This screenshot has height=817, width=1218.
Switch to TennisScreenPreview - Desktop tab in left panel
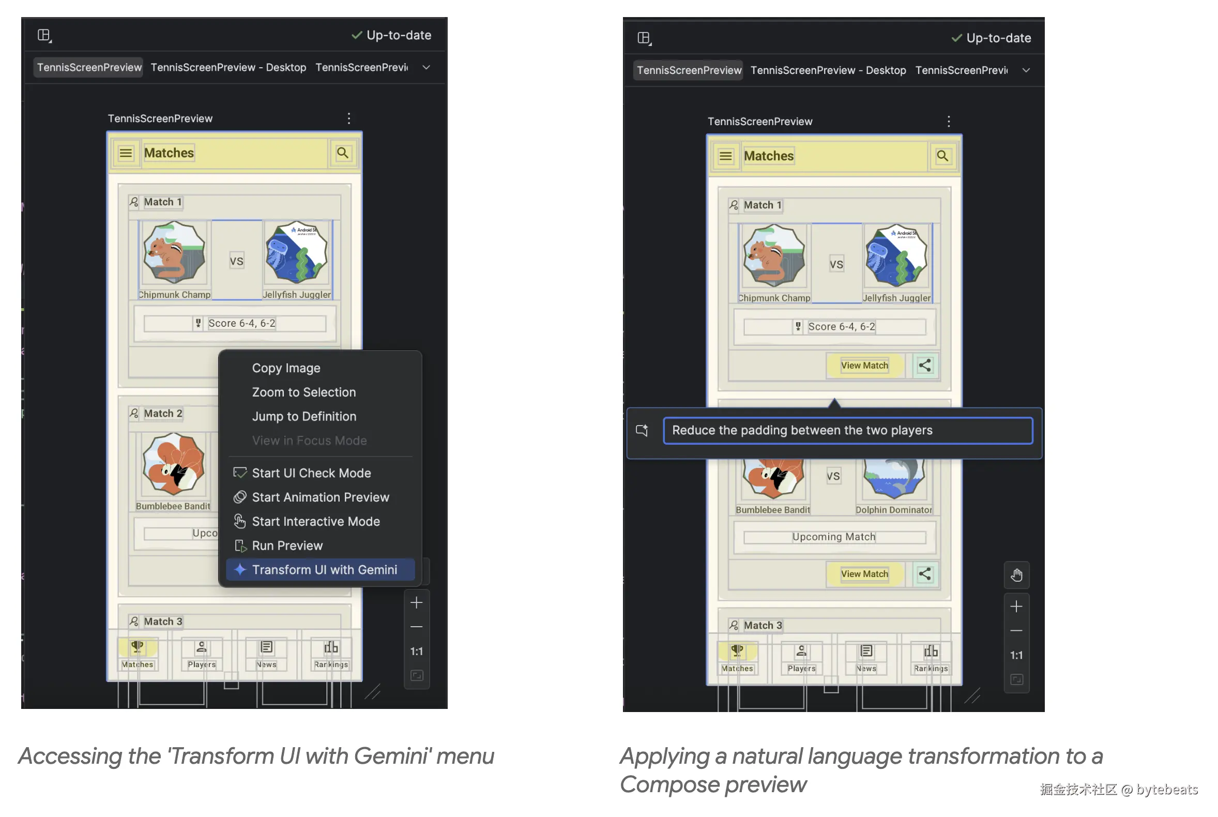(x=228, y=67)
